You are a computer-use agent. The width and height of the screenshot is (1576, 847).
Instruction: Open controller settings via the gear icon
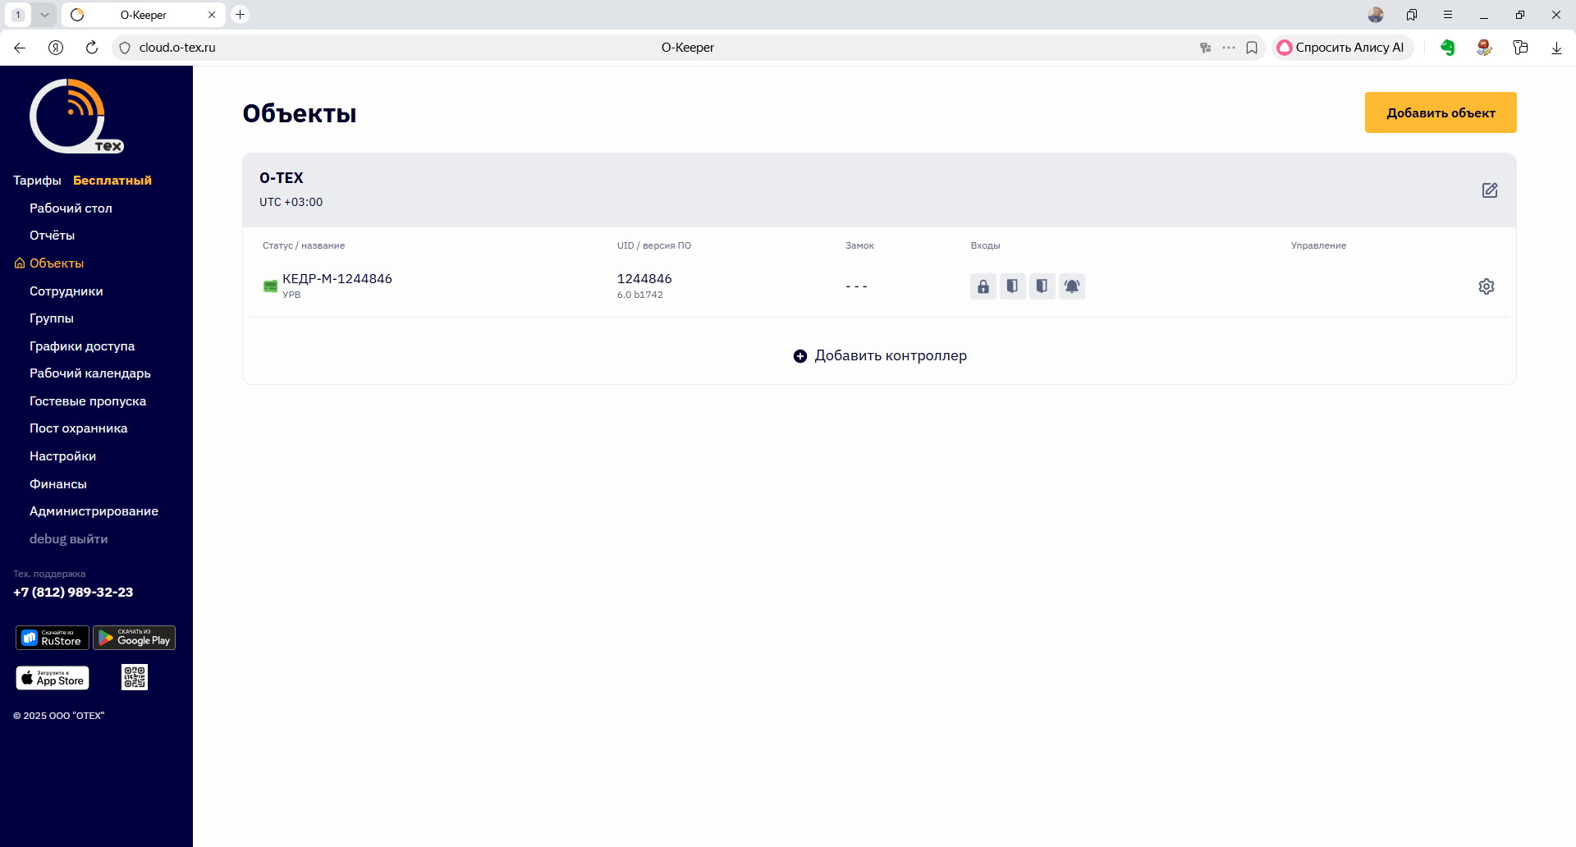(x=1486, y=286)
